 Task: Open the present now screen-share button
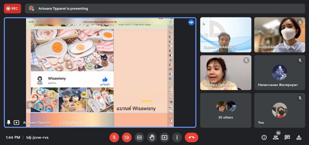click(165, 137)
